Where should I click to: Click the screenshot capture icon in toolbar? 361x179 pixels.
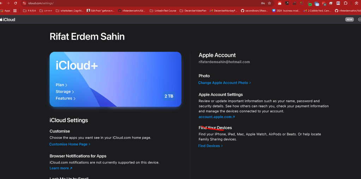pos(357,3)
